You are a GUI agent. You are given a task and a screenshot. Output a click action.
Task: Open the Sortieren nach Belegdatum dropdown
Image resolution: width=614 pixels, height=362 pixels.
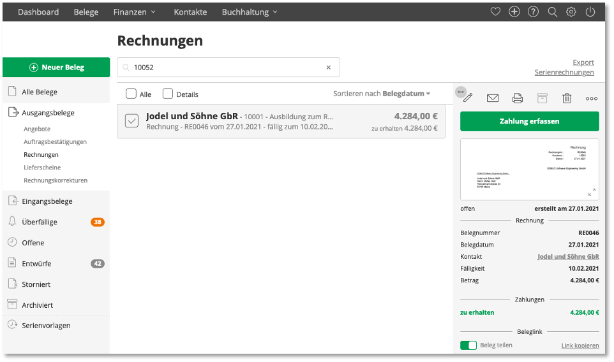tap(382, 94)
